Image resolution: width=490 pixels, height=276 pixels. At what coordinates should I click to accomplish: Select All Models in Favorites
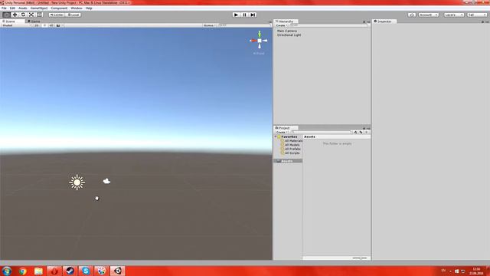click(x=290, y=145)
